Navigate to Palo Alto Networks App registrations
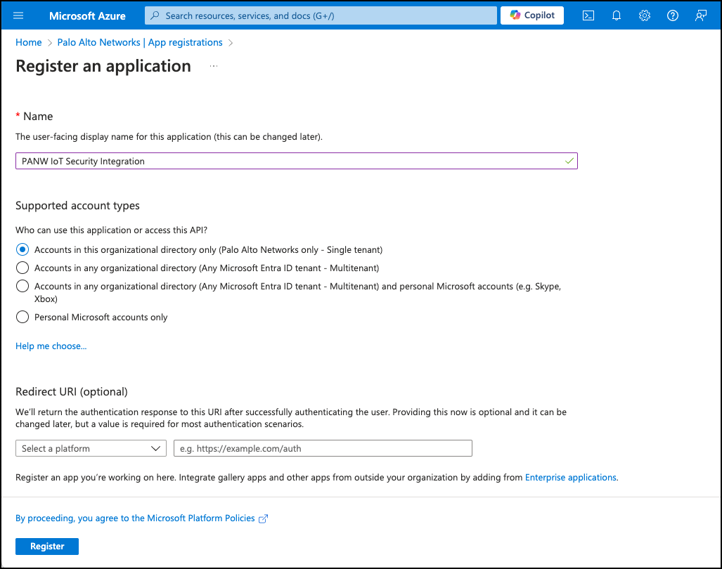The image size is (722, 569). (x=150, y=42)
